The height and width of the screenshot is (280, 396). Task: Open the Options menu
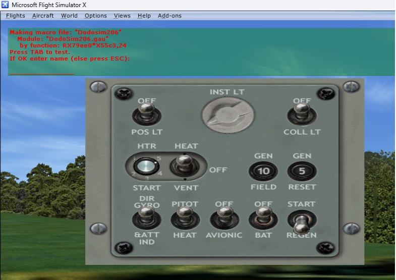95,16
